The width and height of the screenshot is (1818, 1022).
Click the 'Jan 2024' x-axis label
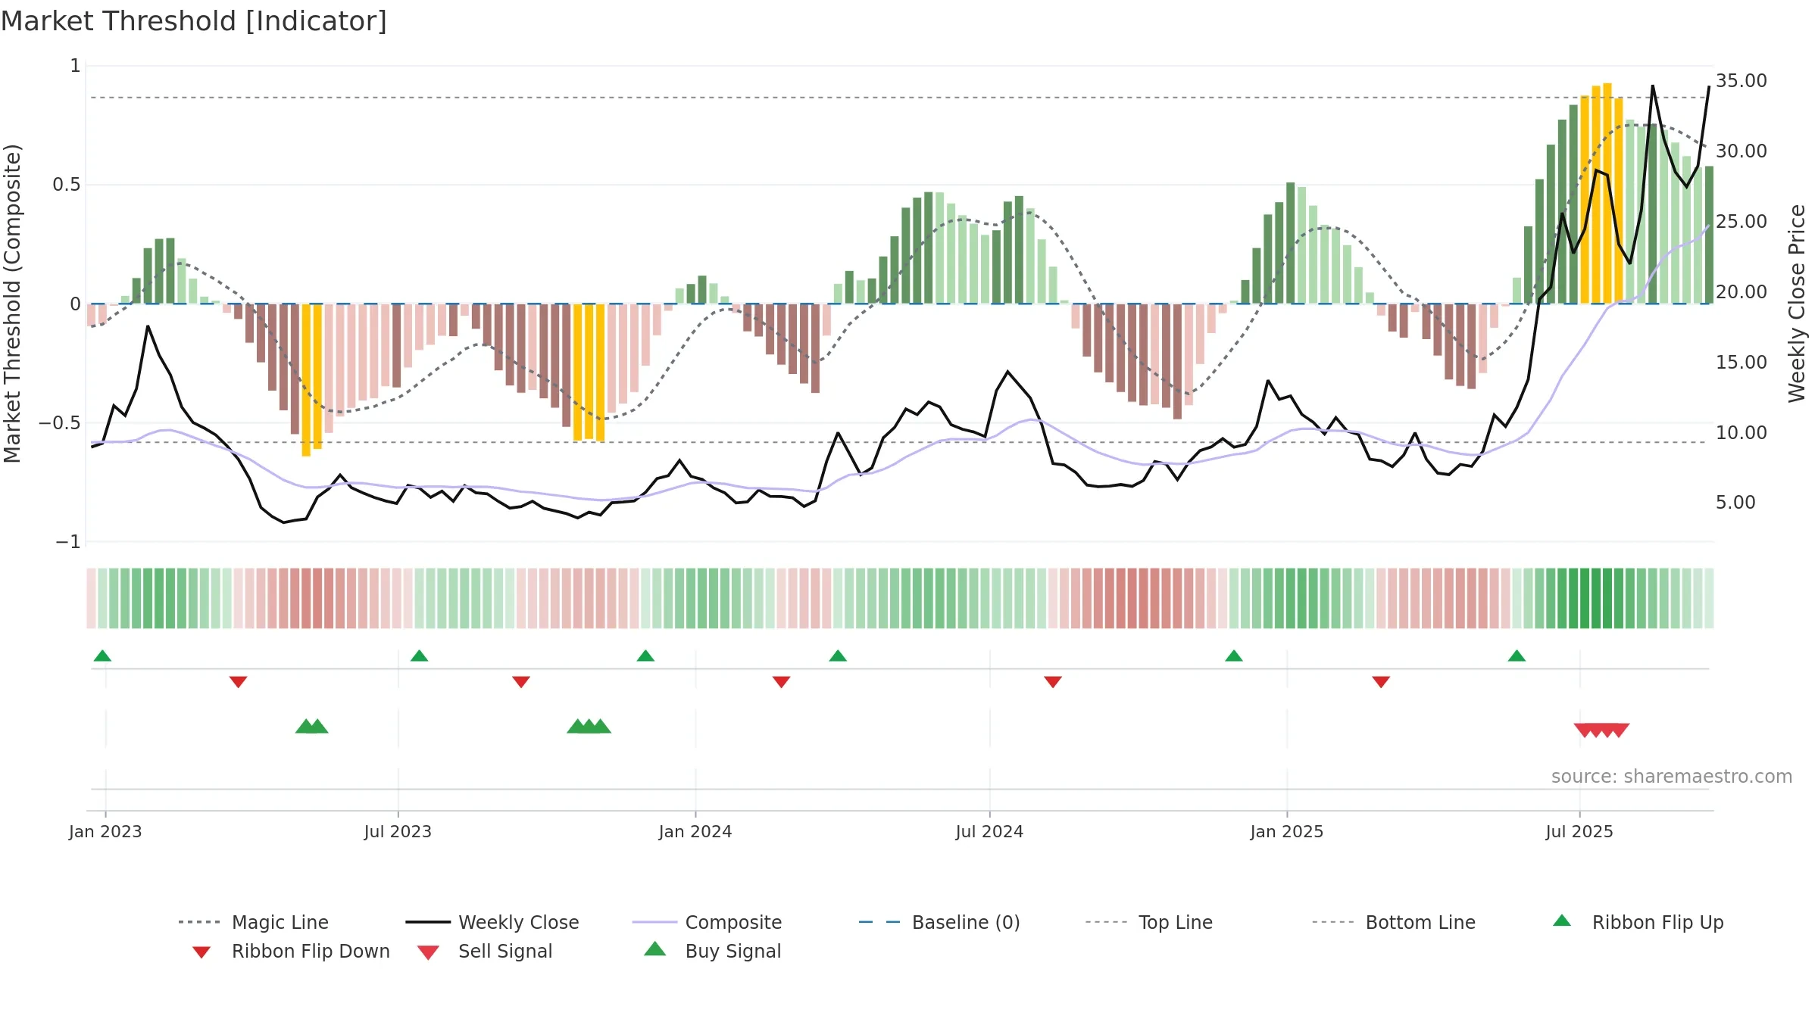point(695,831)
